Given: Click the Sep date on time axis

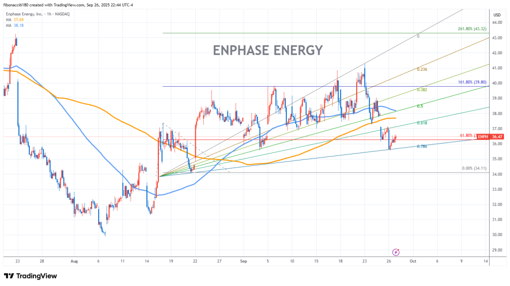Looking at the screenshot, I should (x=244, y=261).
